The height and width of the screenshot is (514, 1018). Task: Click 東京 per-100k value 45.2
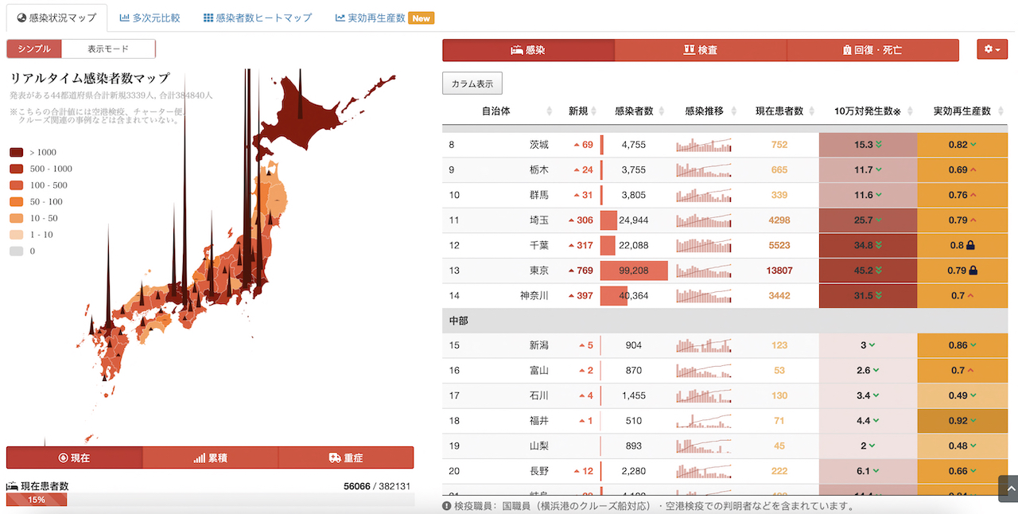coord(864,271)
